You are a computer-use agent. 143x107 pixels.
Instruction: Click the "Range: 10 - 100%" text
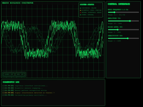115,24
